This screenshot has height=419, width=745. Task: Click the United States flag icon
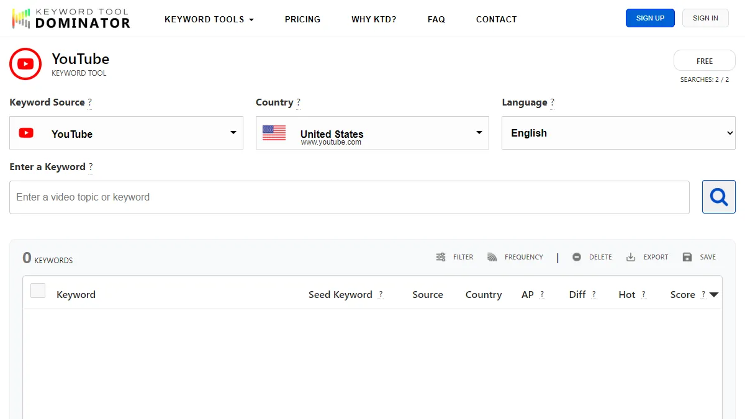point(274,133)
